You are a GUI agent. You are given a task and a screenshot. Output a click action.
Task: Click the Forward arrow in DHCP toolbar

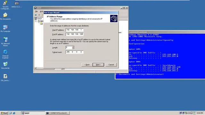click(39, 15)
